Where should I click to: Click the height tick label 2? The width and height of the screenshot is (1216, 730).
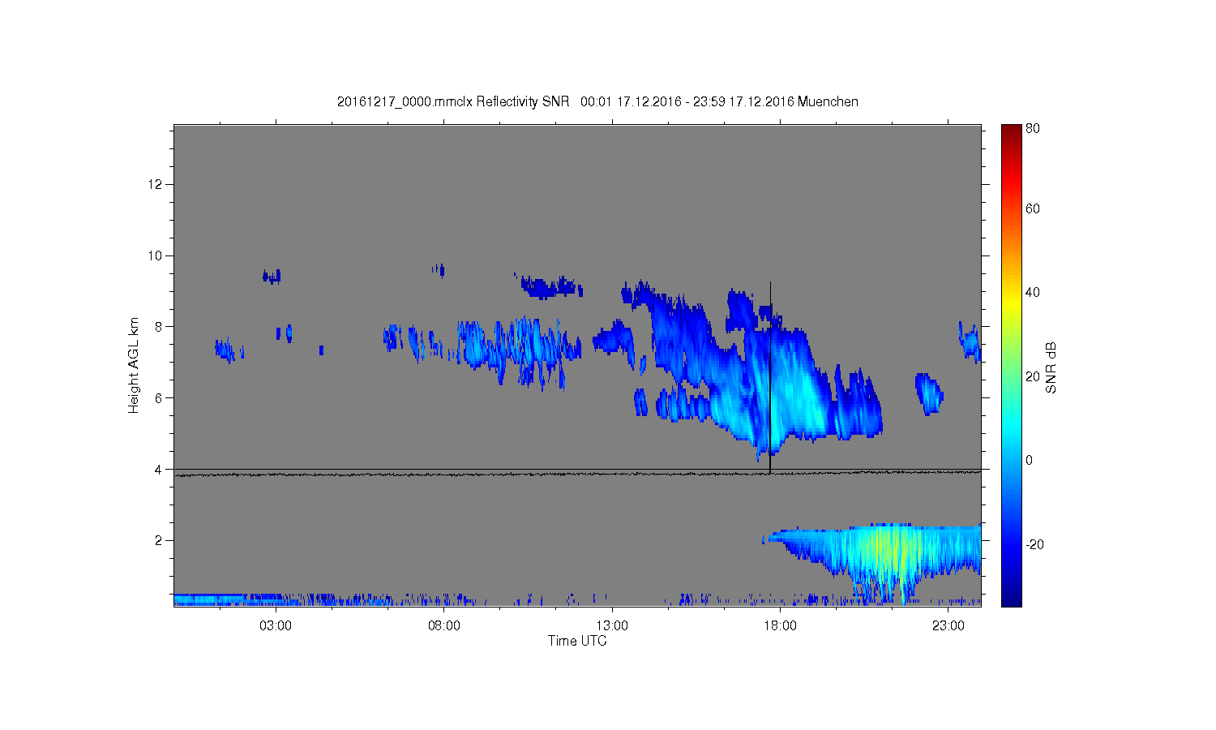coord(160,540)
